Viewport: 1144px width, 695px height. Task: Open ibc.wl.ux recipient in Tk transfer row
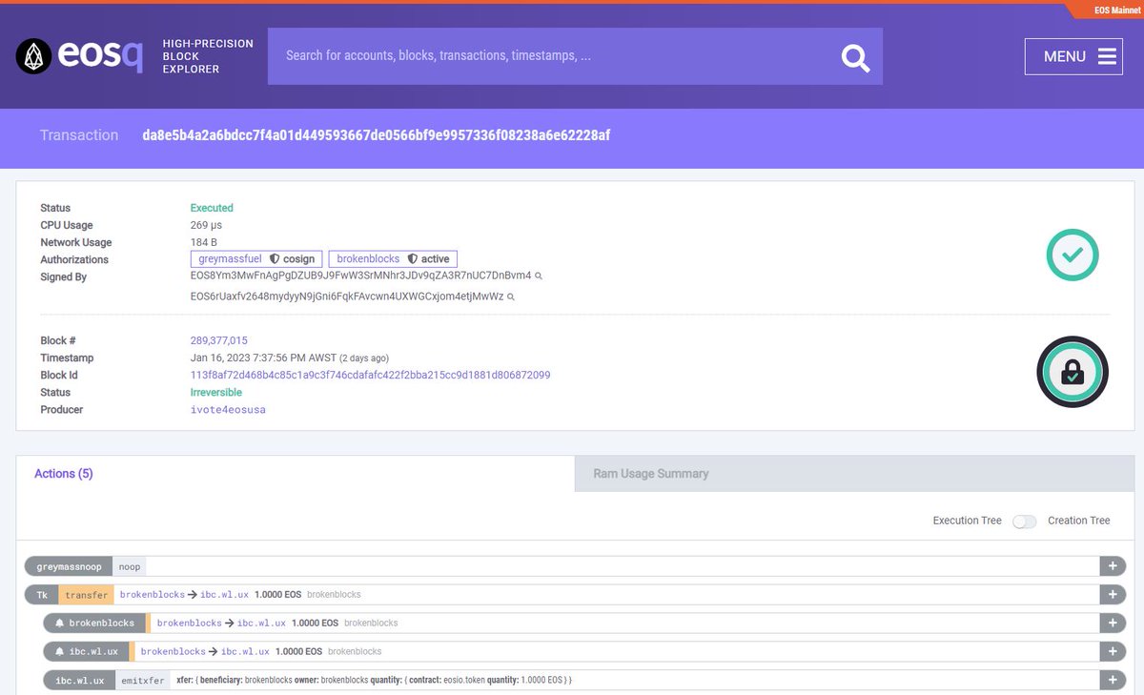pyautogui.click(x=224, y=594)
